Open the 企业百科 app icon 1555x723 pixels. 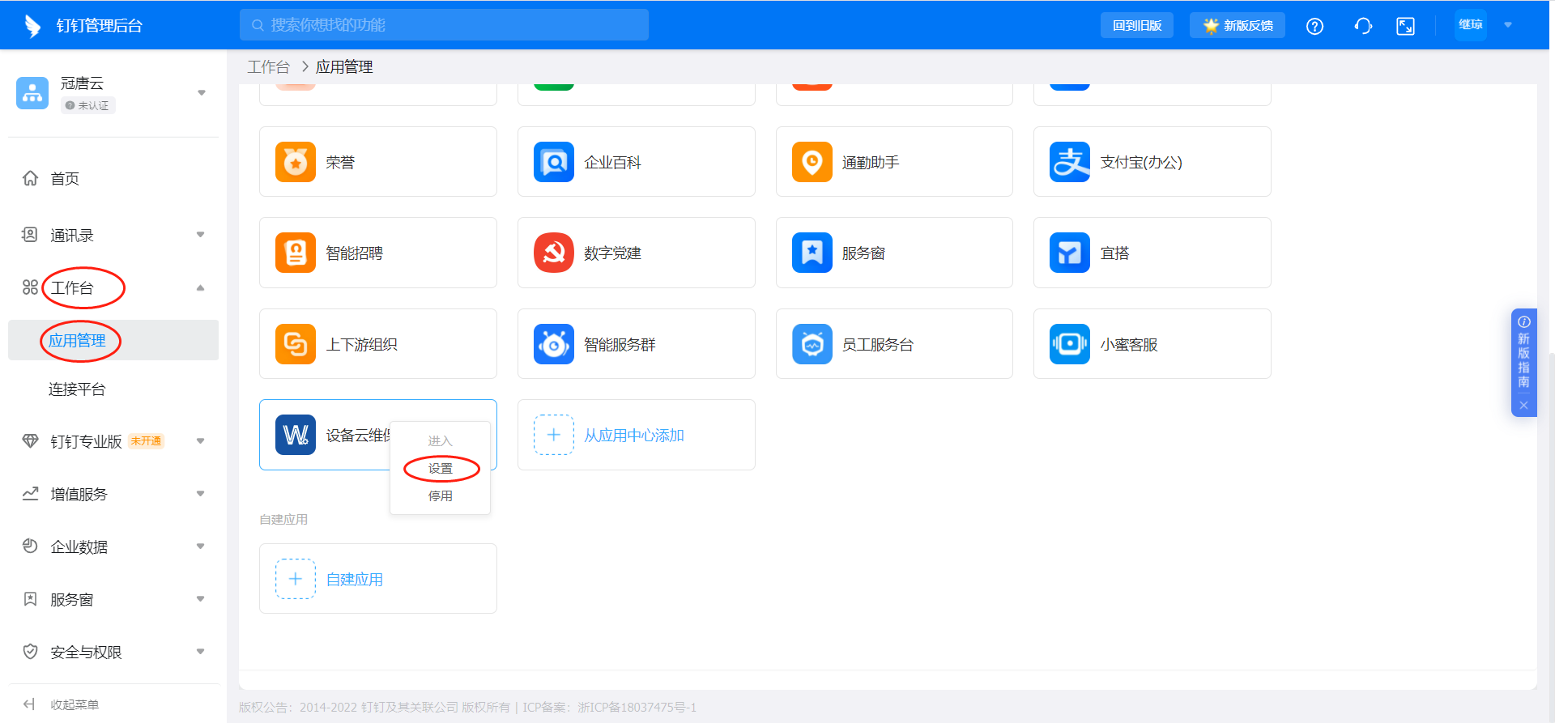(x=554, y=162)
